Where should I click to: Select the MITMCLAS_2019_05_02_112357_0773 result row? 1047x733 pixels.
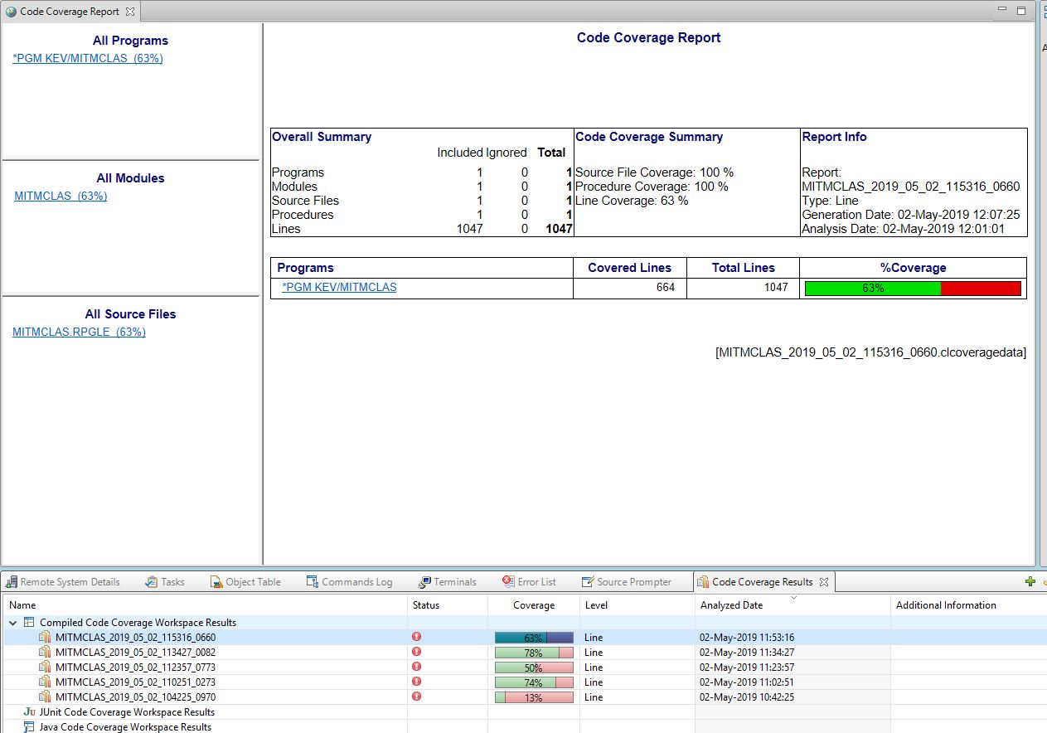pyautogui.click(x=135, y=667)
